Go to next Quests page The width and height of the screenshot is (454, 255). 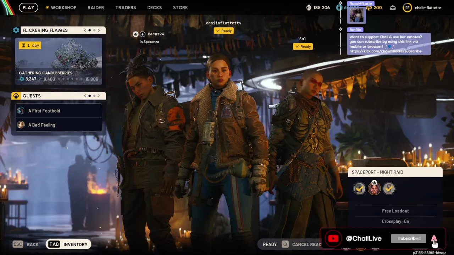(x=99, y=96)
